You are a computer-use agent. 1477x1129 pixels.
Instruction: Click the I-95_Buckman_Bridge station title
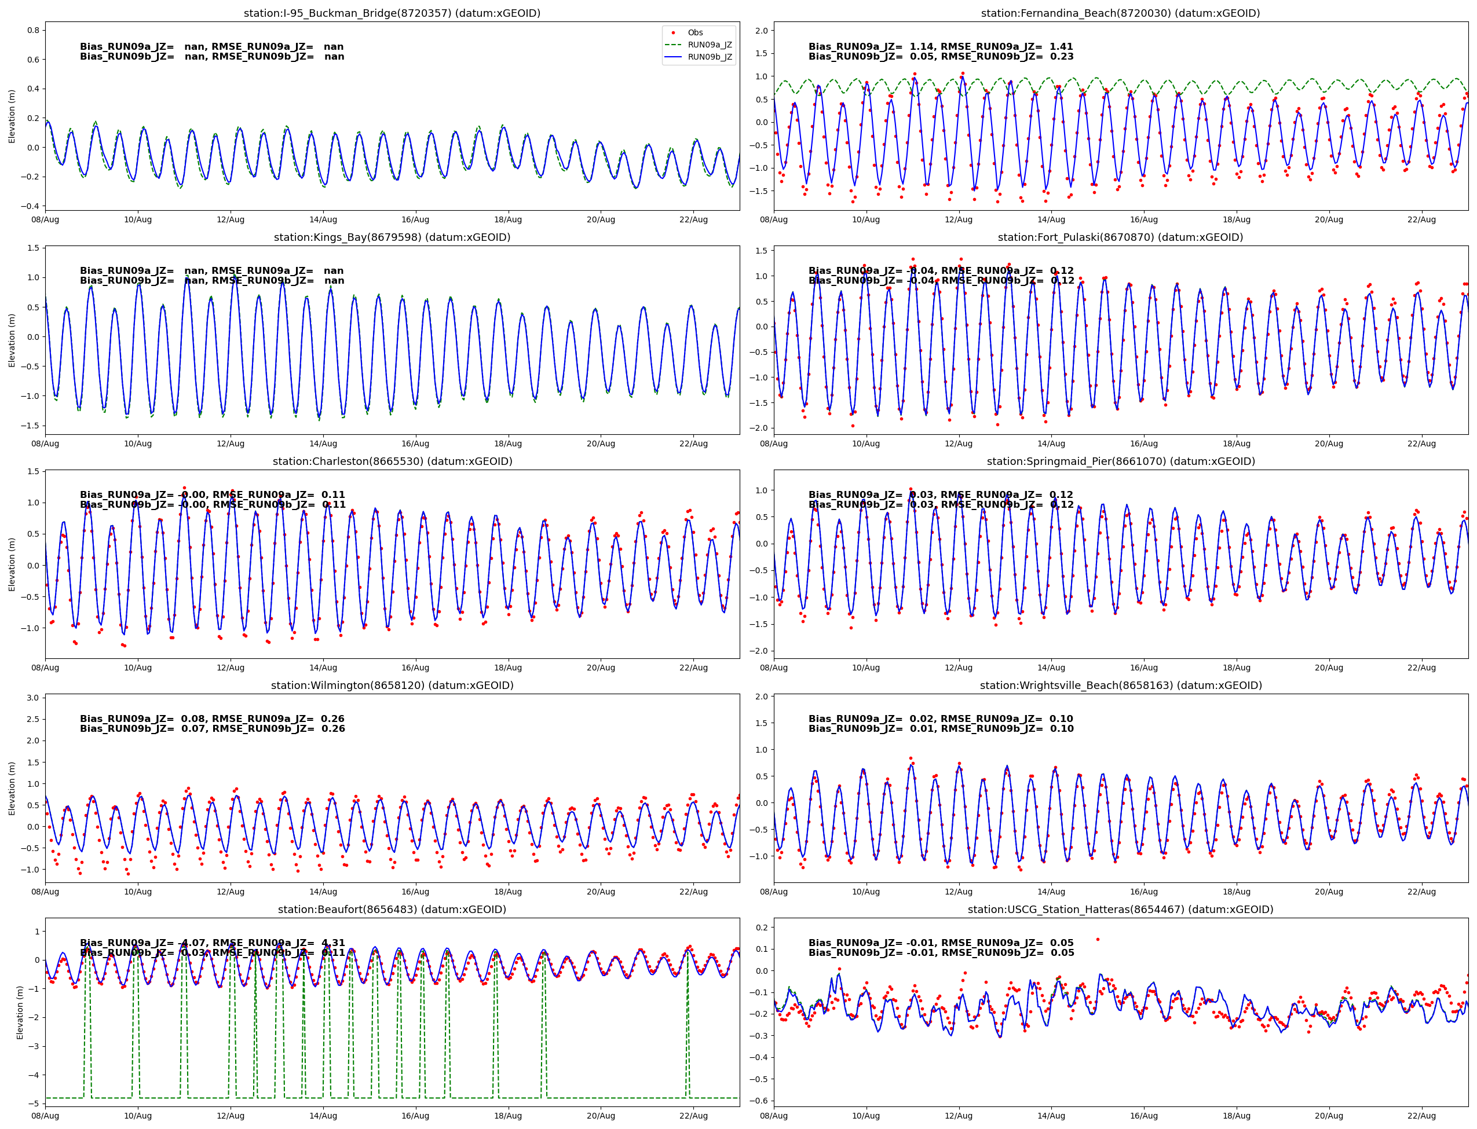coord(392,13)
